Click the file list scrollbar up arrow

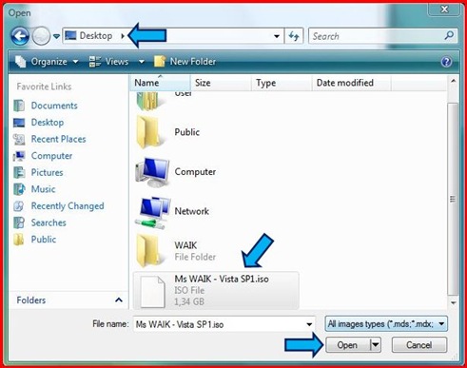tap(454, 82)
